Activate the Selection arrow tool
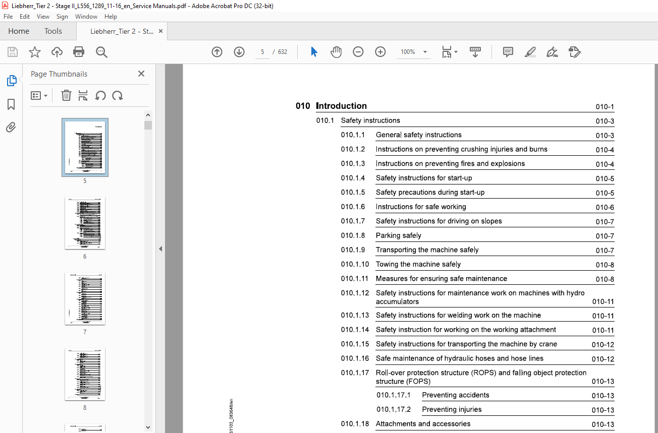The width and height of the screenshot is (658, 433). click(314, 52)
